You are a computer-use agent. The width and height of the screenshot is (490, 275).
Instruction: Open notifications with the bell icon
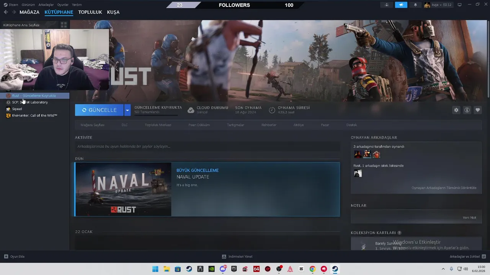pyautogui.click(x=415, y=5)
